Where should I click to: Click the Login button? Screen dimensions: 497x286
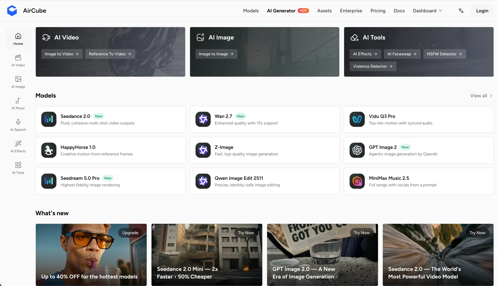tap(482, 11)
